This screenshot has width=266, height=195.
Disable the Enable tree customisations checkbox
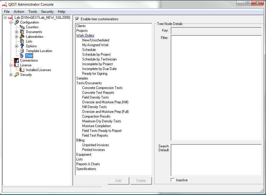(x=77, y=19)
